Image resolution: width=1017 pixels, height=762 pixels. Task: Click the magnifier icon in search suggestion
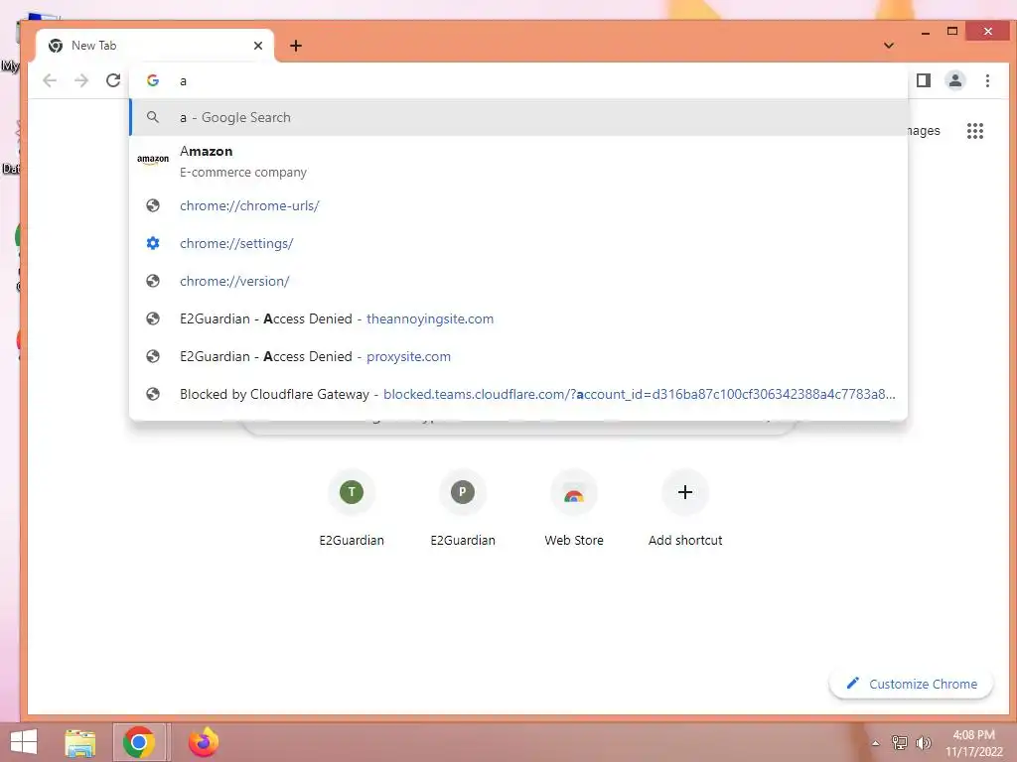(x=153, y=117)
